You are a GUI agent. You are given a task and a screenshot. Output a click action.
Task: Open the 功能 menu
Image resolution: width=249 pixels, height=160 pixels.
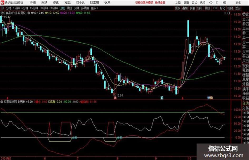(x=178, y=3)
